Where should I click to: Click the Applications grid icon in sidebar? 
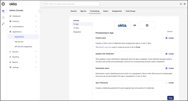click(10, 32)
